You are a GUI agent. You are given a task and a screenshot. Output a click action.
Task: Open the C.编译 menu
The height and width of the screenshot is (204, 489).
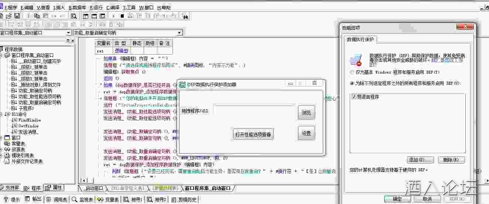click(113, 7)
